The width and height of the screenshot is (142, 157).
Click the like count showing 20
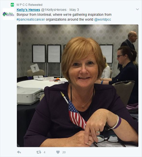[64, 152]
